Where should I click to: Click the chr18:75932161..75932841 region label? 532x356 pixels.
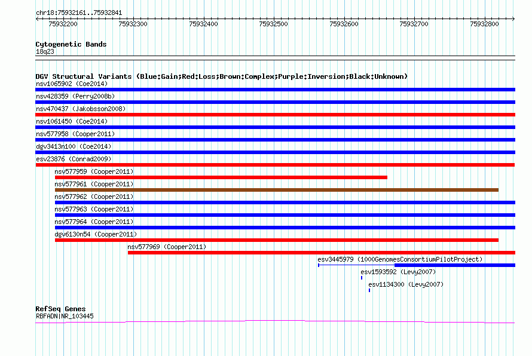[x=79, y=13]
